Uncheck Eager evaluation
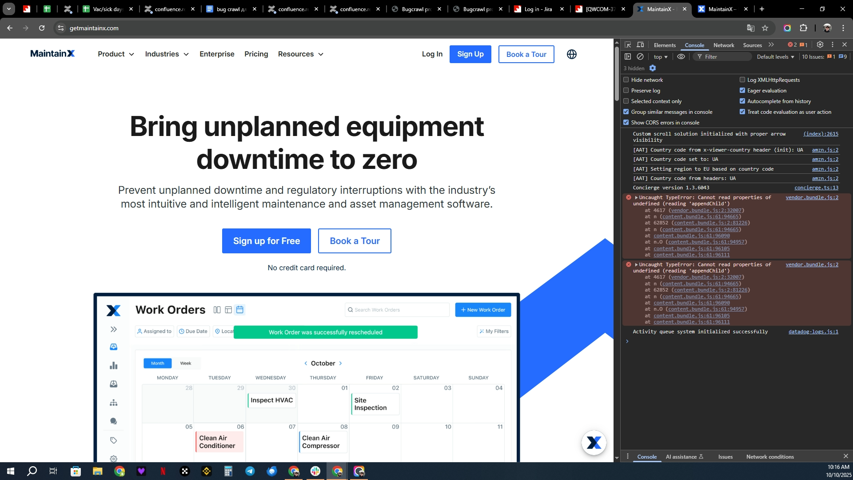This screenshot has width=853, height=480. coord(742,90)
